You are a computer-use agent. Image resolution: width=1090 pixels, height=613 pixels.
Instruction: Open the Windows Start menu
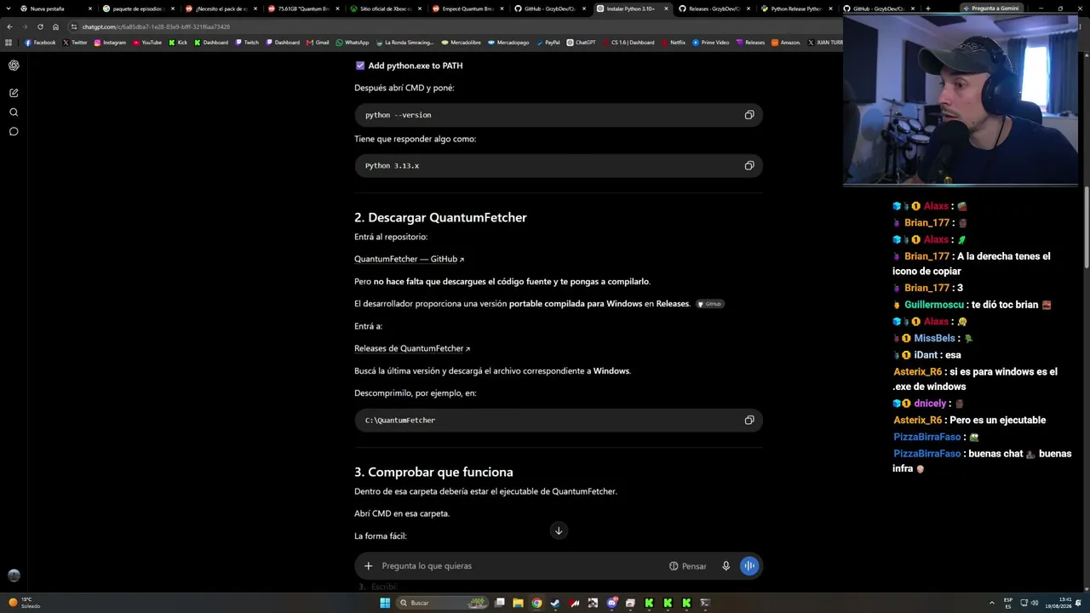pyautogui.click(x=385, y=603)
